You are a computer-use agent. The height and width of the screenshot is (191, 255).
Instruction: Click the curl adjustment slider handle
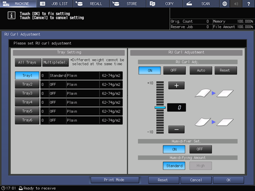pos(160,107)
